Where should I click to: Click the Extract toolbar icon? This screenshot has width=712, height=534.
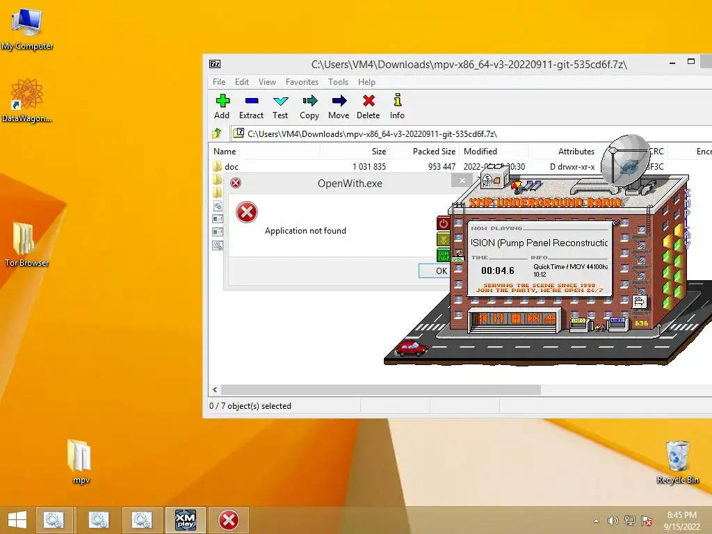coord(251,106)
